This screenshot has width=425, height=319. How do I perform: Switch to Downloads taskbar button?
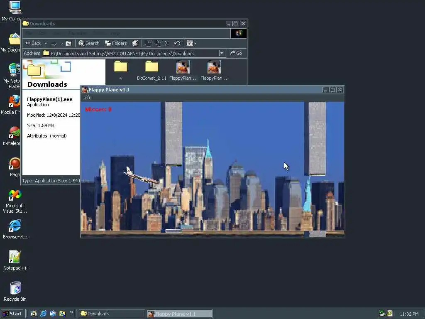point(112,314)
